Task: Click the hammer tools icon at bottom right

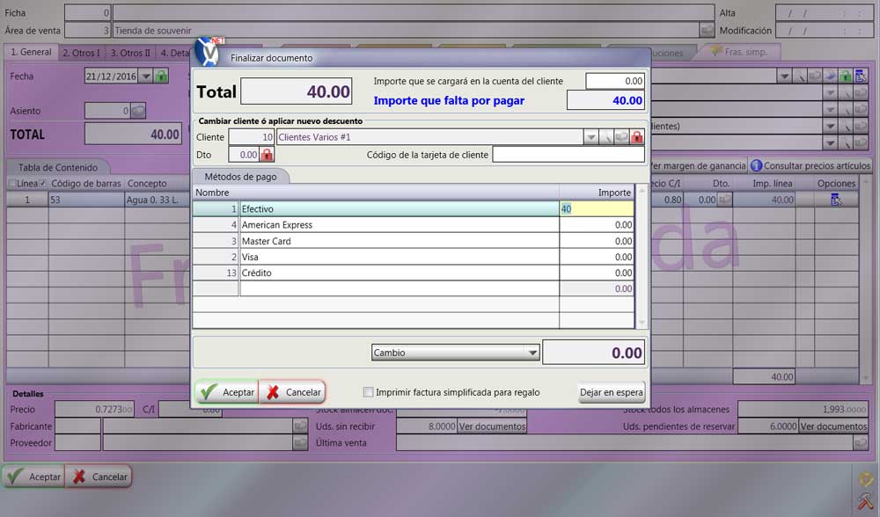Action: (864, 502)
